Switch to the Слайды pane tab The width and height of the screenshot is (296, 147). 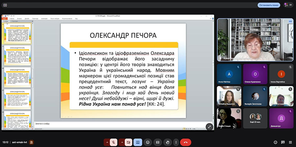6,21
